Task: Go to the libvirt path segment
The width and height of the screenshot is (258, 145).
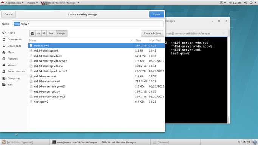Action: [51, 33]
